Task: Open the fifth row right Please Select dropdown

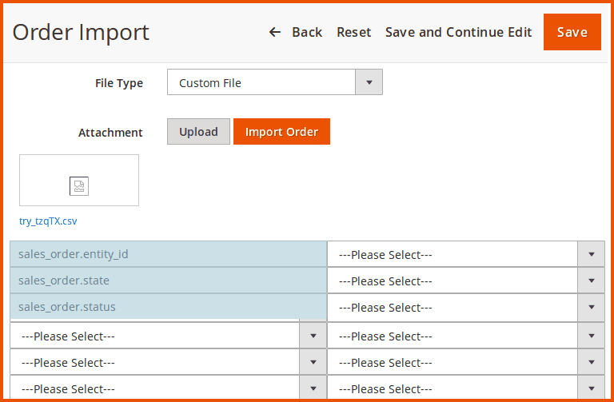Action: 466,362
